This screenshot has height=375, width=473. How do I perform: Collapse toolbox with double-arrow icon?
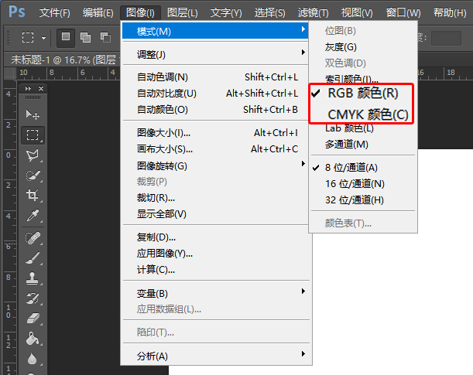click(x=28, y=89)
